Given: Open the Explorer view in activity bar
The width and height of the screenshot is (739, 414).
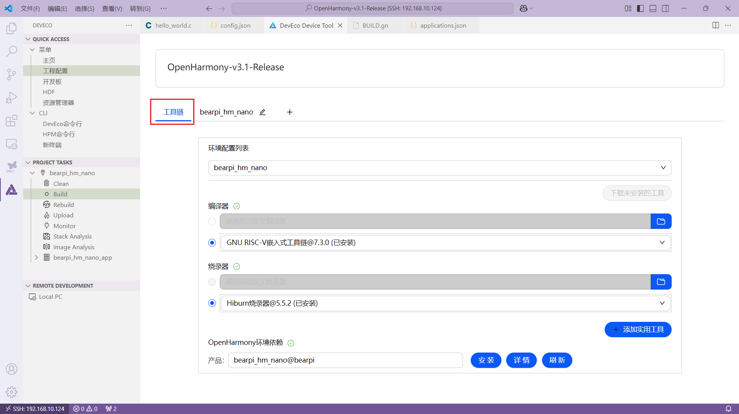Looking at the screenshot, I should (x=12, y=28).
